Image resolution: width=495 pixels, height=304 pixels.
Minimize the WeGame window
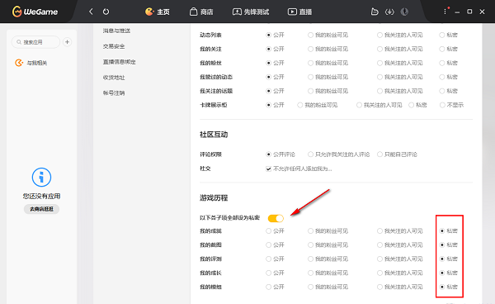[x=457, y=12]
